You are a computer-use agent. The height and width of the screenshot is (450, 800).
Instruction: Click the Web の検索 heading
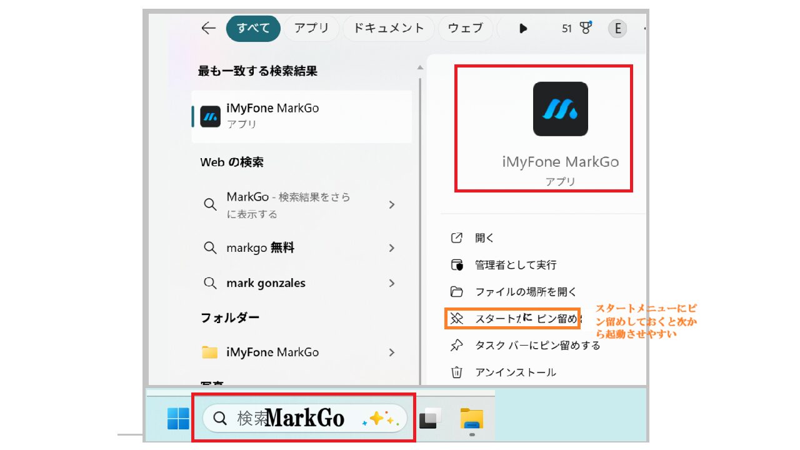click(232, 162)
